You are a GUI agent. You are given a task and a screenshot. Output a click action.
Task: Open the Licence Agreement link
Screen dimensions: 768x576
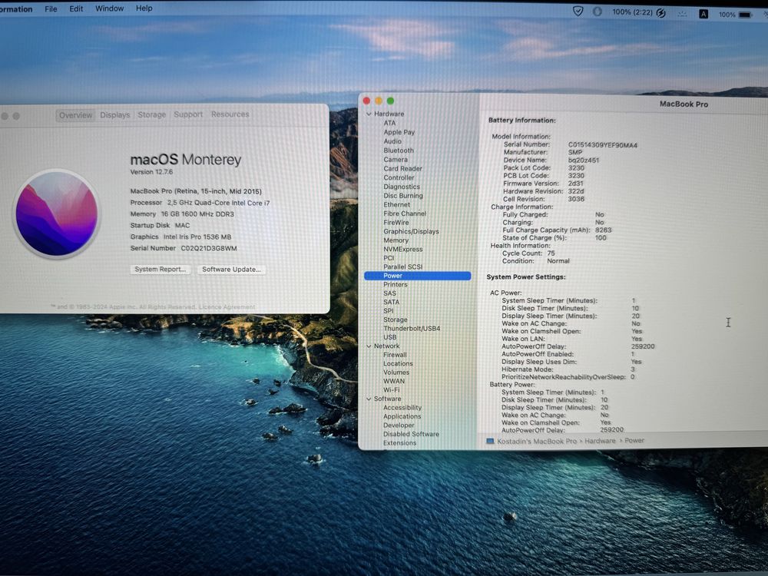pyautogui.click(x=227, y=307)
